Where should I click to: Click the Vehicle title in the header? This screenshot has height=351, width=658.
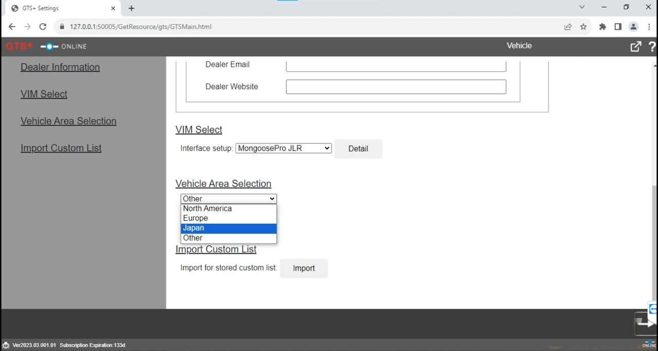click(519, 46)
